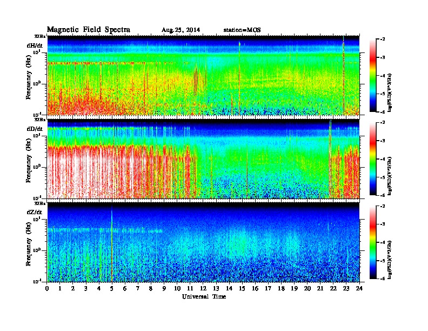Click the PSD units label beside dH/dt colorbar
The image size is (428, 331).
pos(390,92)
